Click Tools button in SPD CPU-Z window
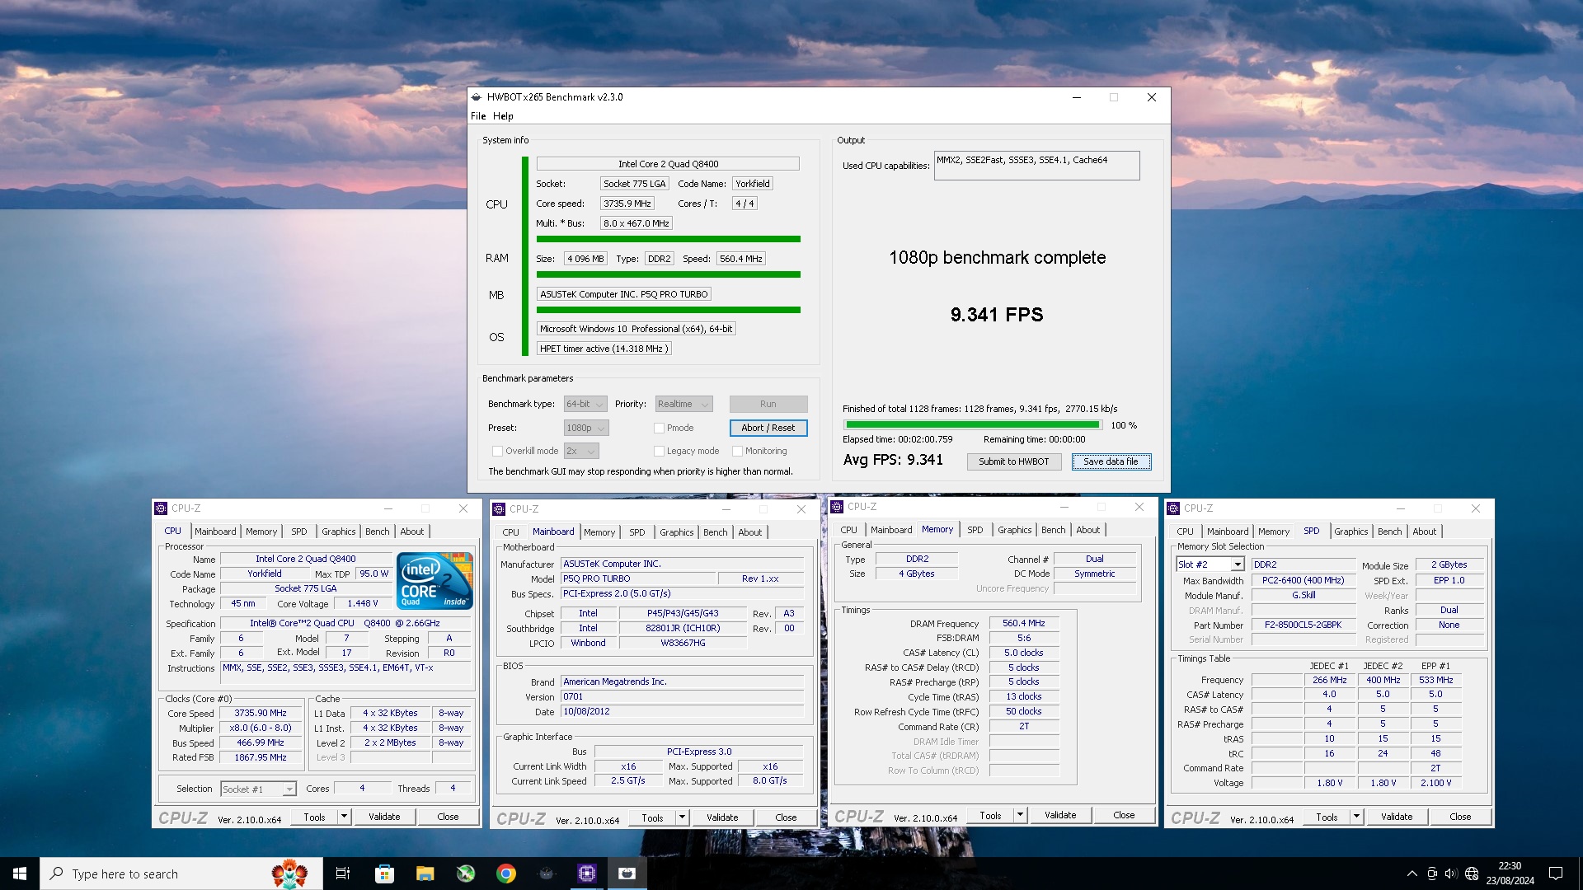Screen dimensions: 1583x890 (x=1327, y=817)
